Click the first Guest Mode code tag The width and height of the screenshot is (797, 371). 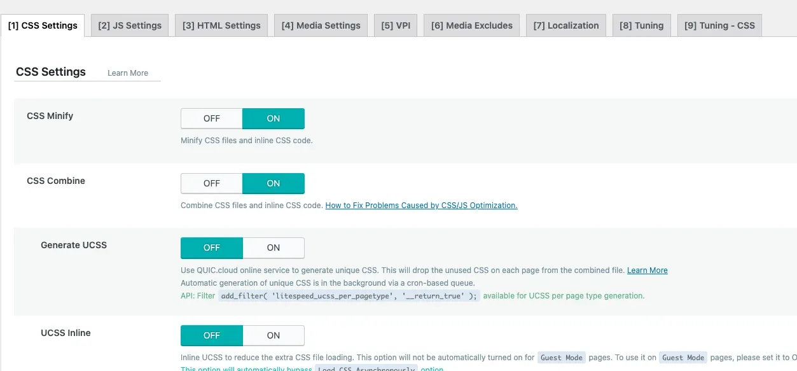point(561,358)
